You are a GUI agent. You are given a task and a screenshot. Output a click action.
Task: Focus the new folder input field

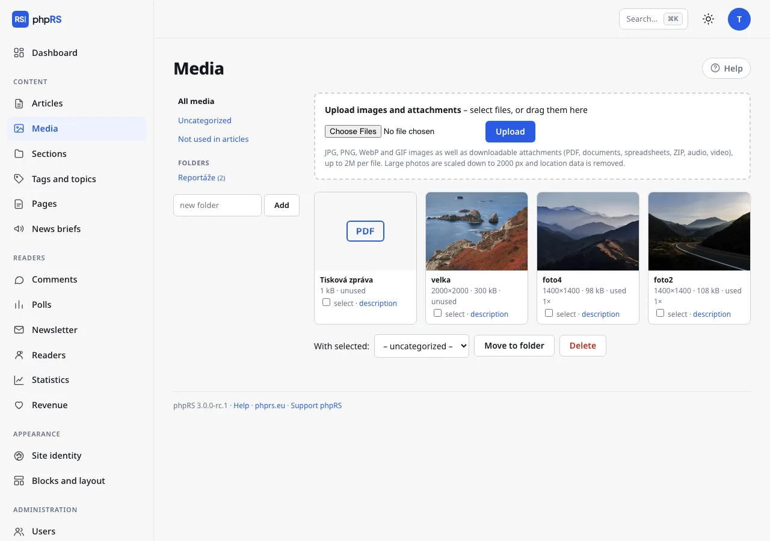pyautogui.click(x=217, y=205)
